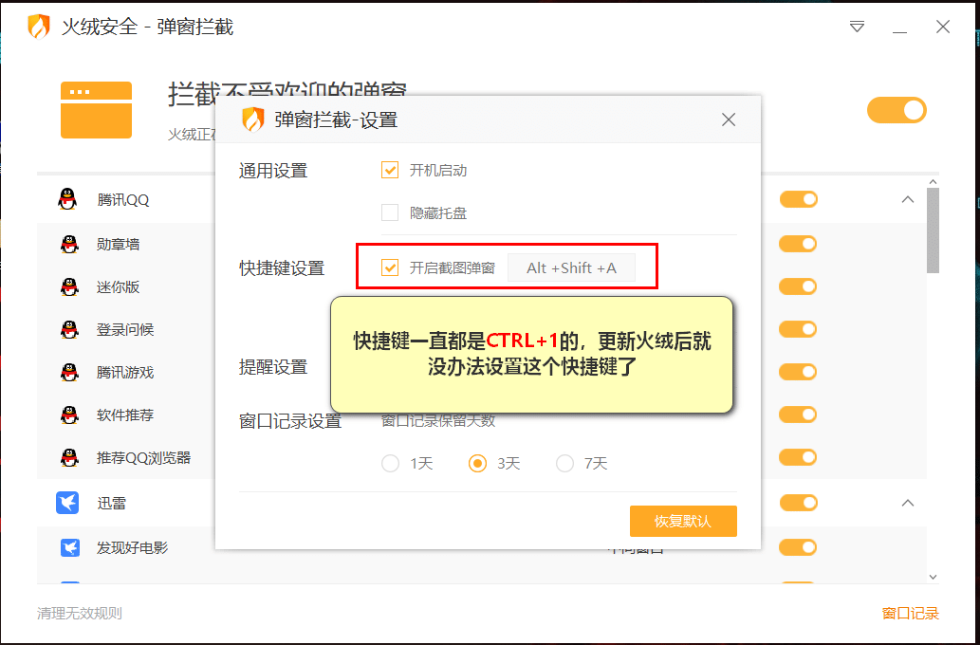Click the 软件推荐 penguin icon
The width and height of the screenshot is (980, 645).
click(x=69, y=415)
